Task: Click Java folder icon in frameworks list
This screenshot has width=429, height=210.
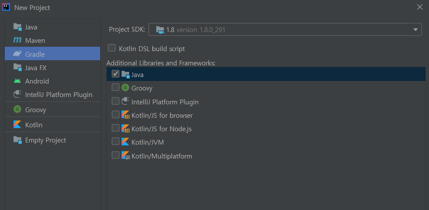Action: [126, 74]
